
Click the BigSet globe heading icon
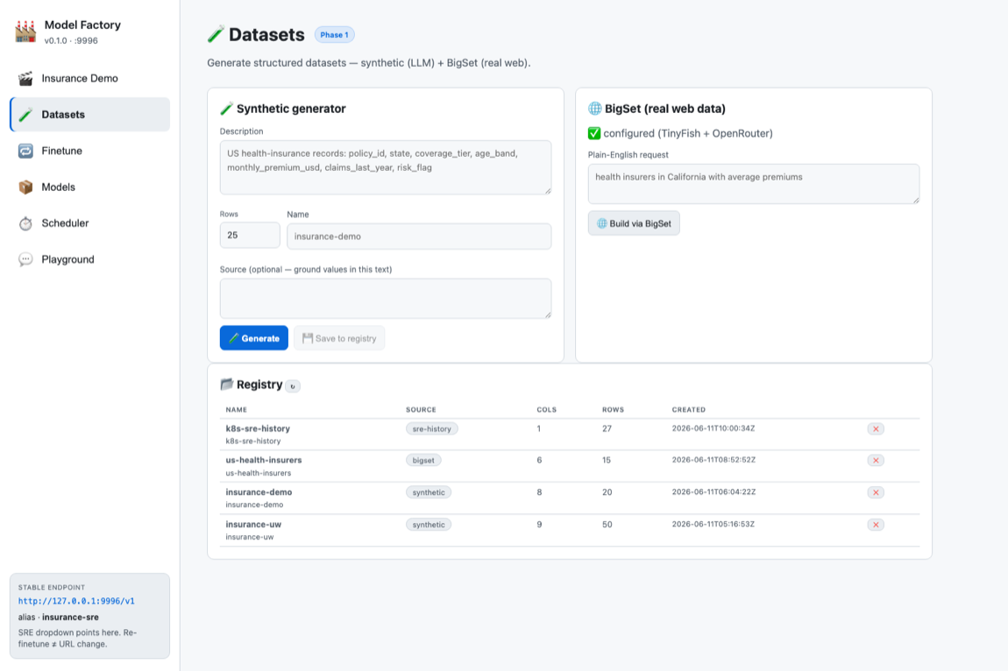click(594, 108)
